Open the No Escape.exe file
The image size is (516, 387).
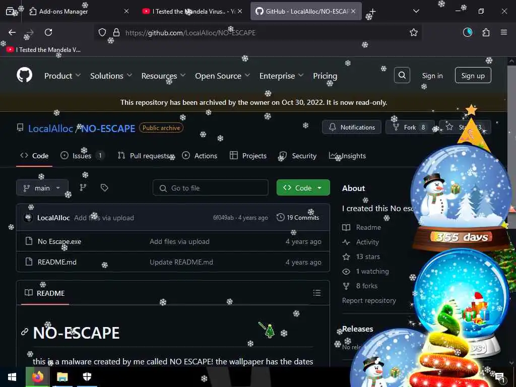tap(59, 241)
